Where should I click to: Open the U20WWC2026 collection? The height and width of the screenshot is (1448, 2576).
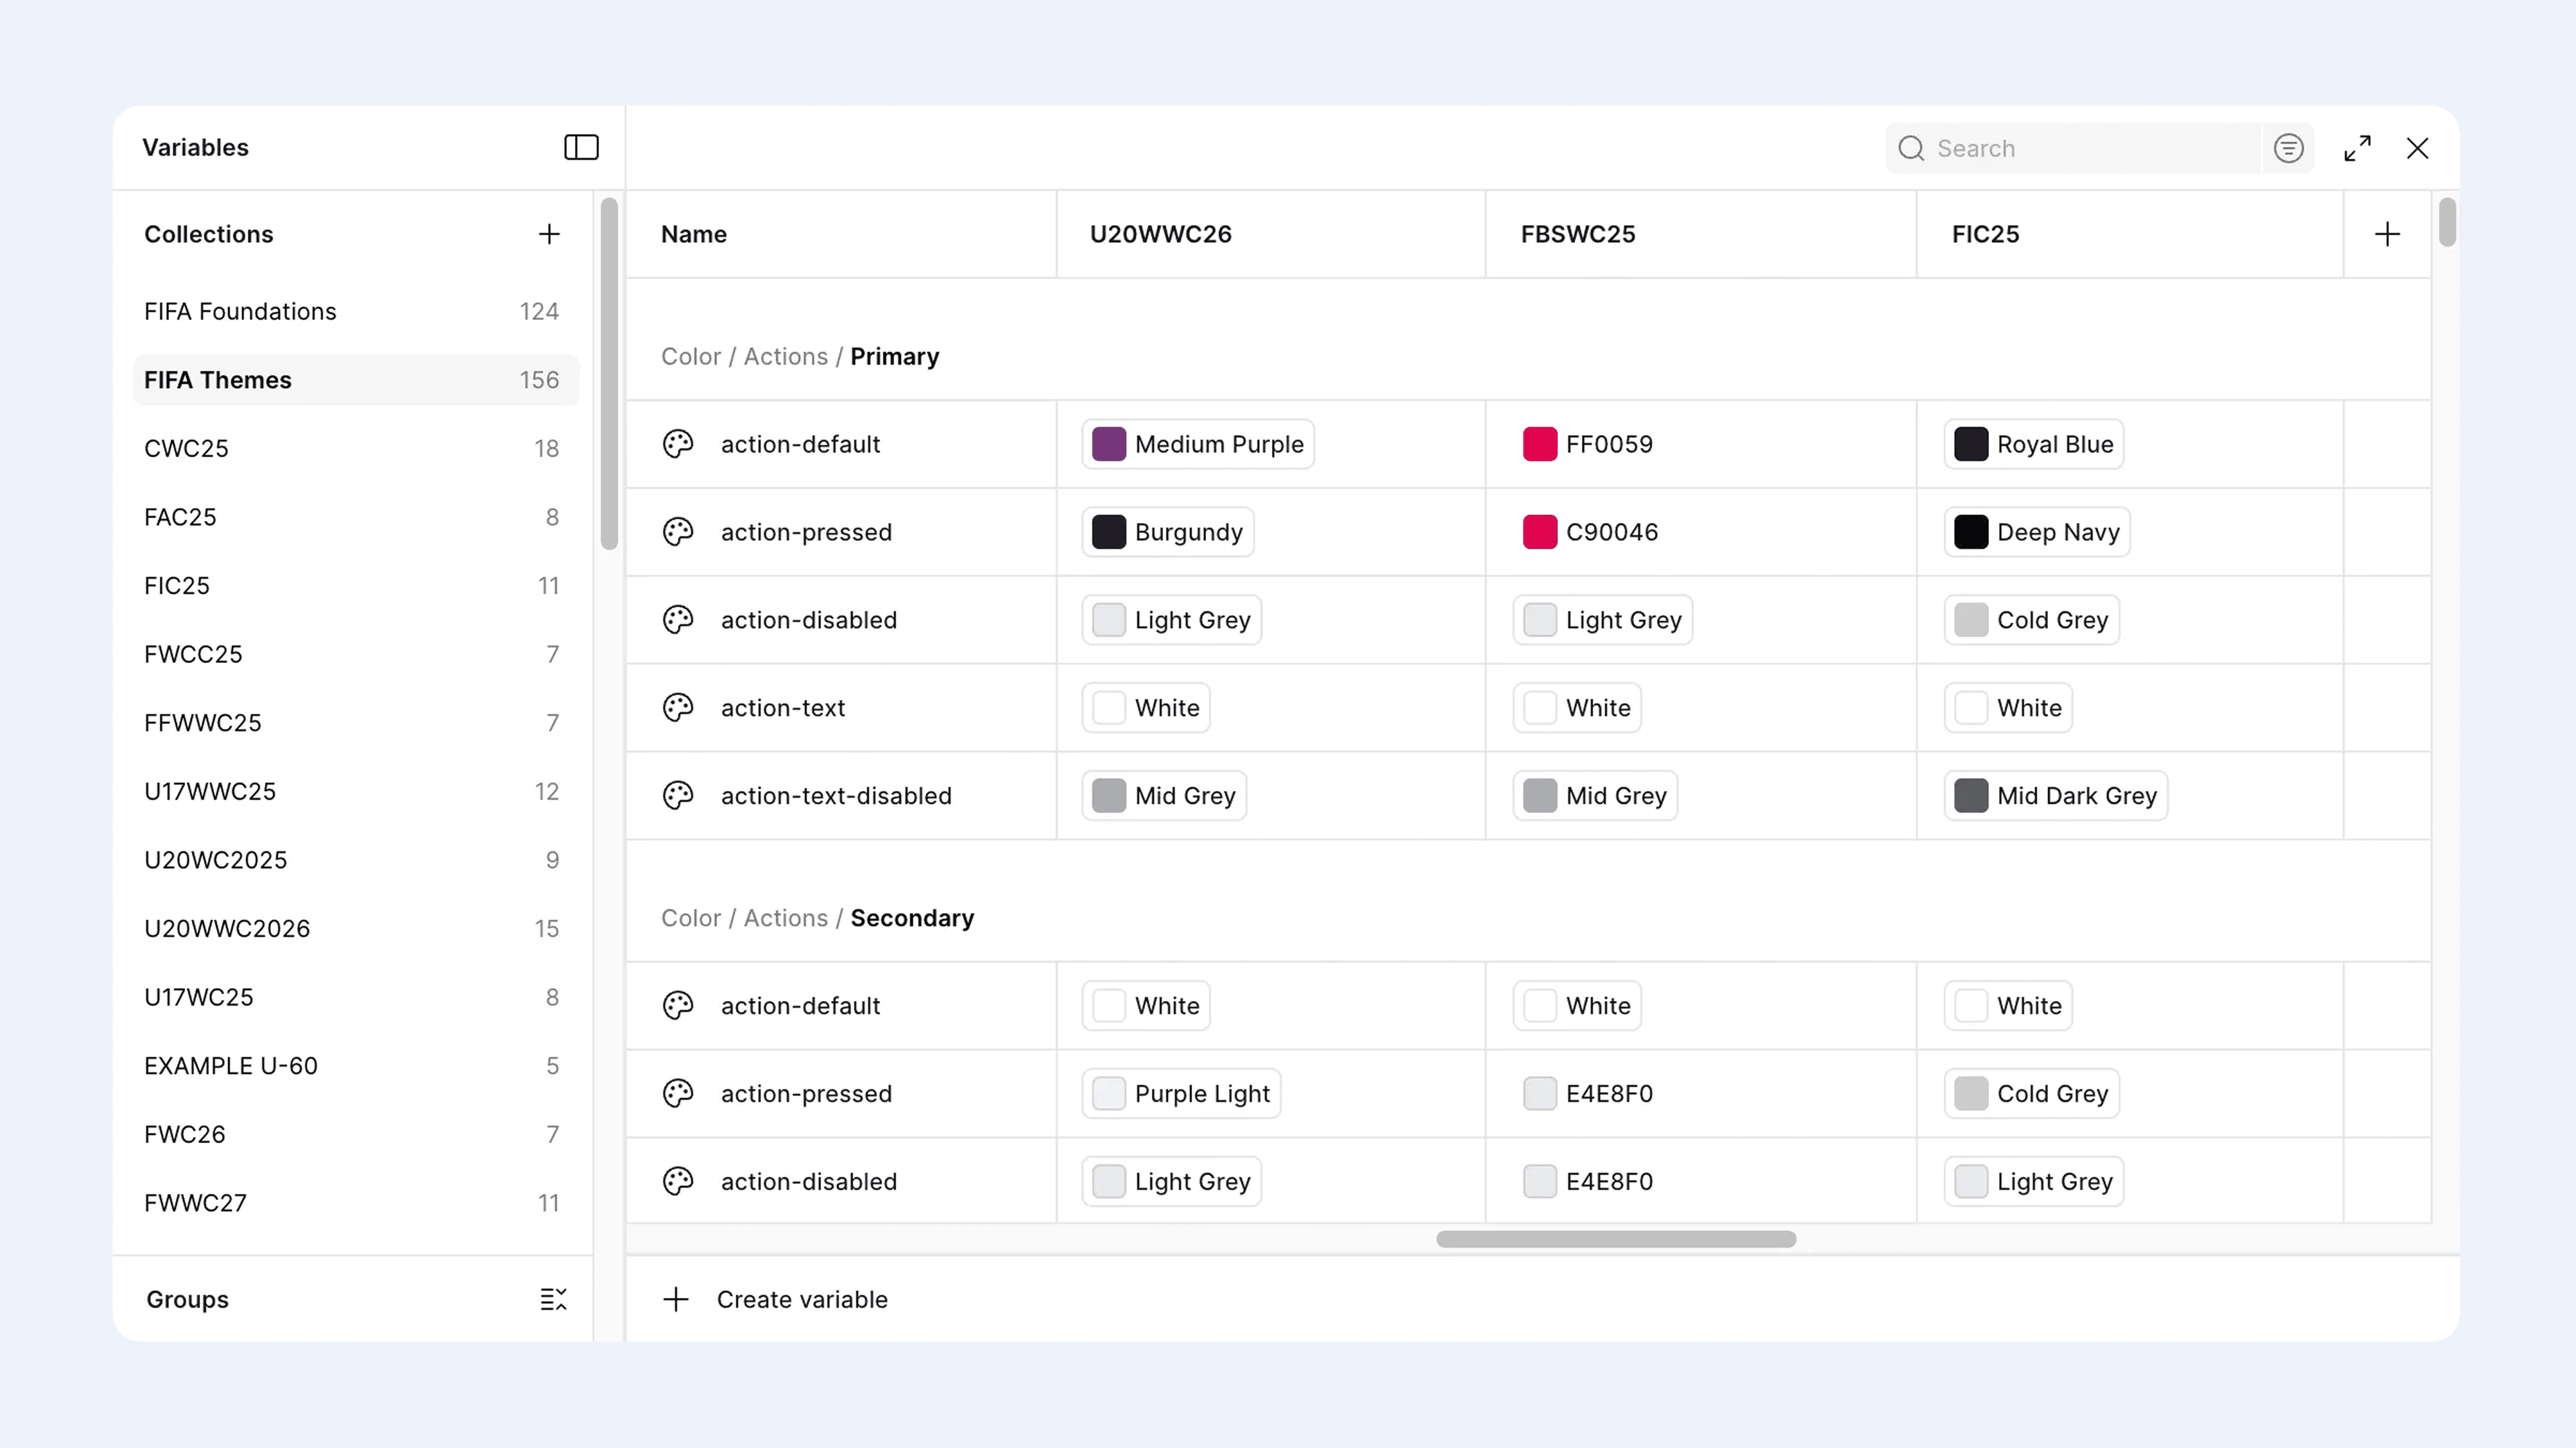(x=227, y=928)
